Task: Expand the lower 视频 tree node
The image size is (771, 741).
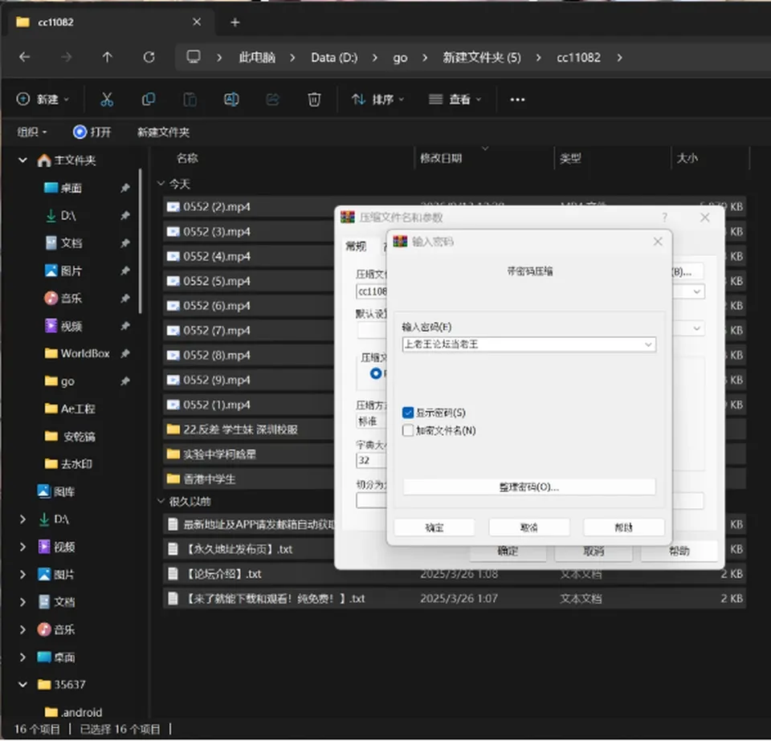Action: [x=22, y=547]
